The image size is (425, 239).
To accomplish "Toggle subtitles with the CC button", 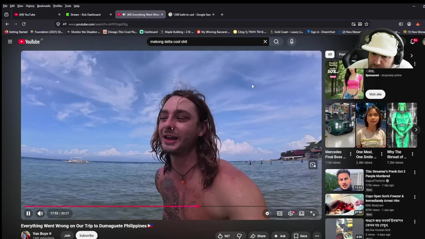I will pos(280,213).
